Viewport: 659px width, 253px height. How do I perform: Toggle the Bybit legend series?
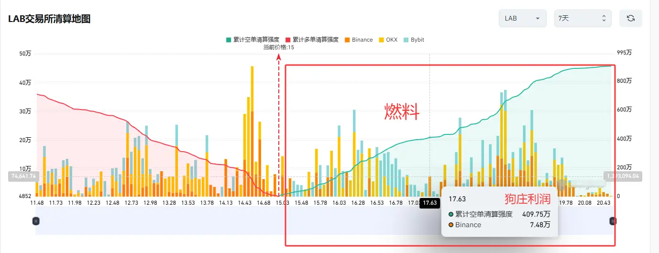point(414,40)
